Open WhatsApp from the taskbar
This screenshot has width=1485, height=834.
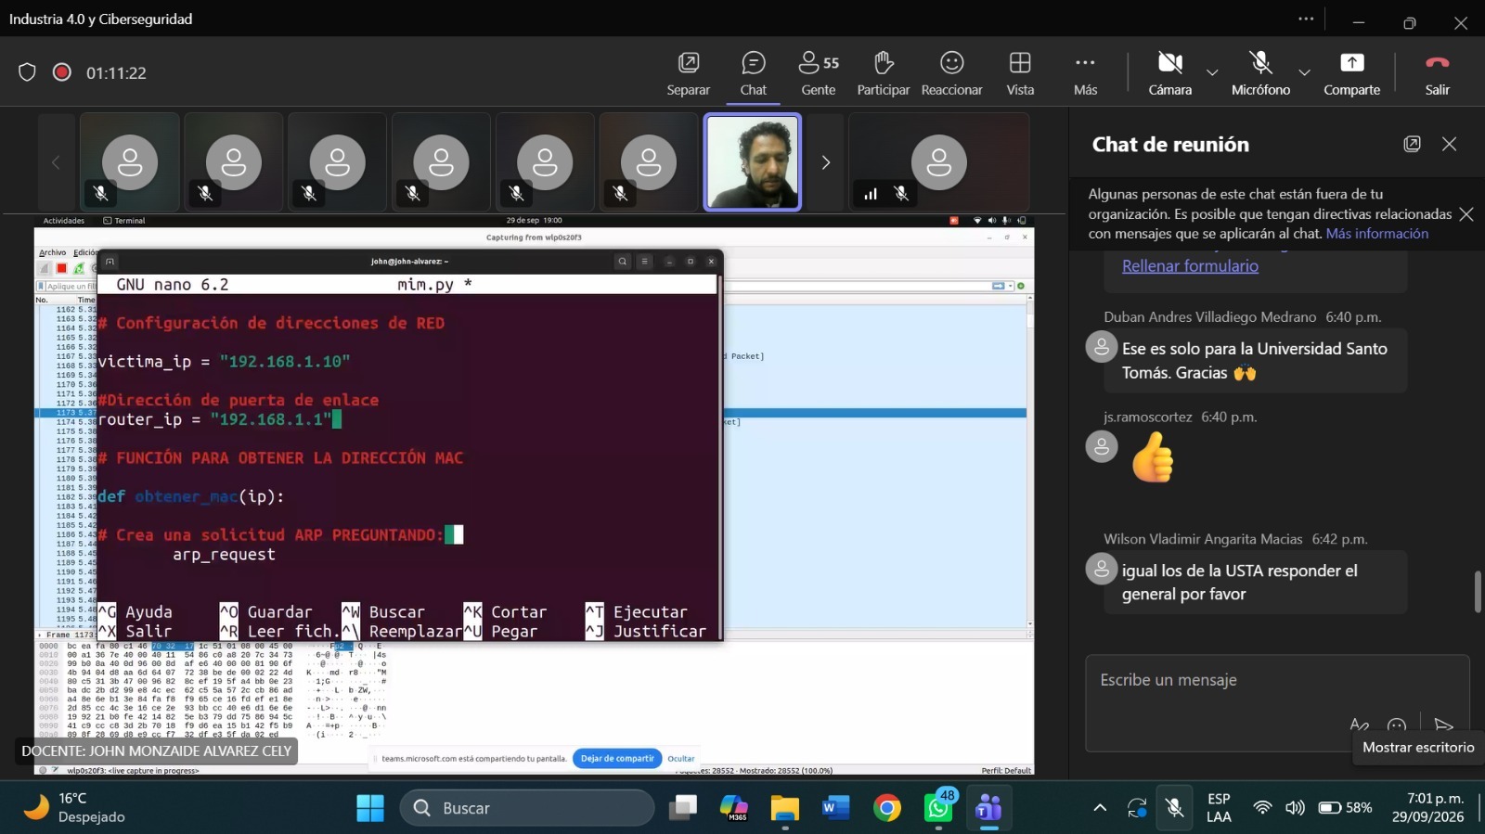coord(938,808)
